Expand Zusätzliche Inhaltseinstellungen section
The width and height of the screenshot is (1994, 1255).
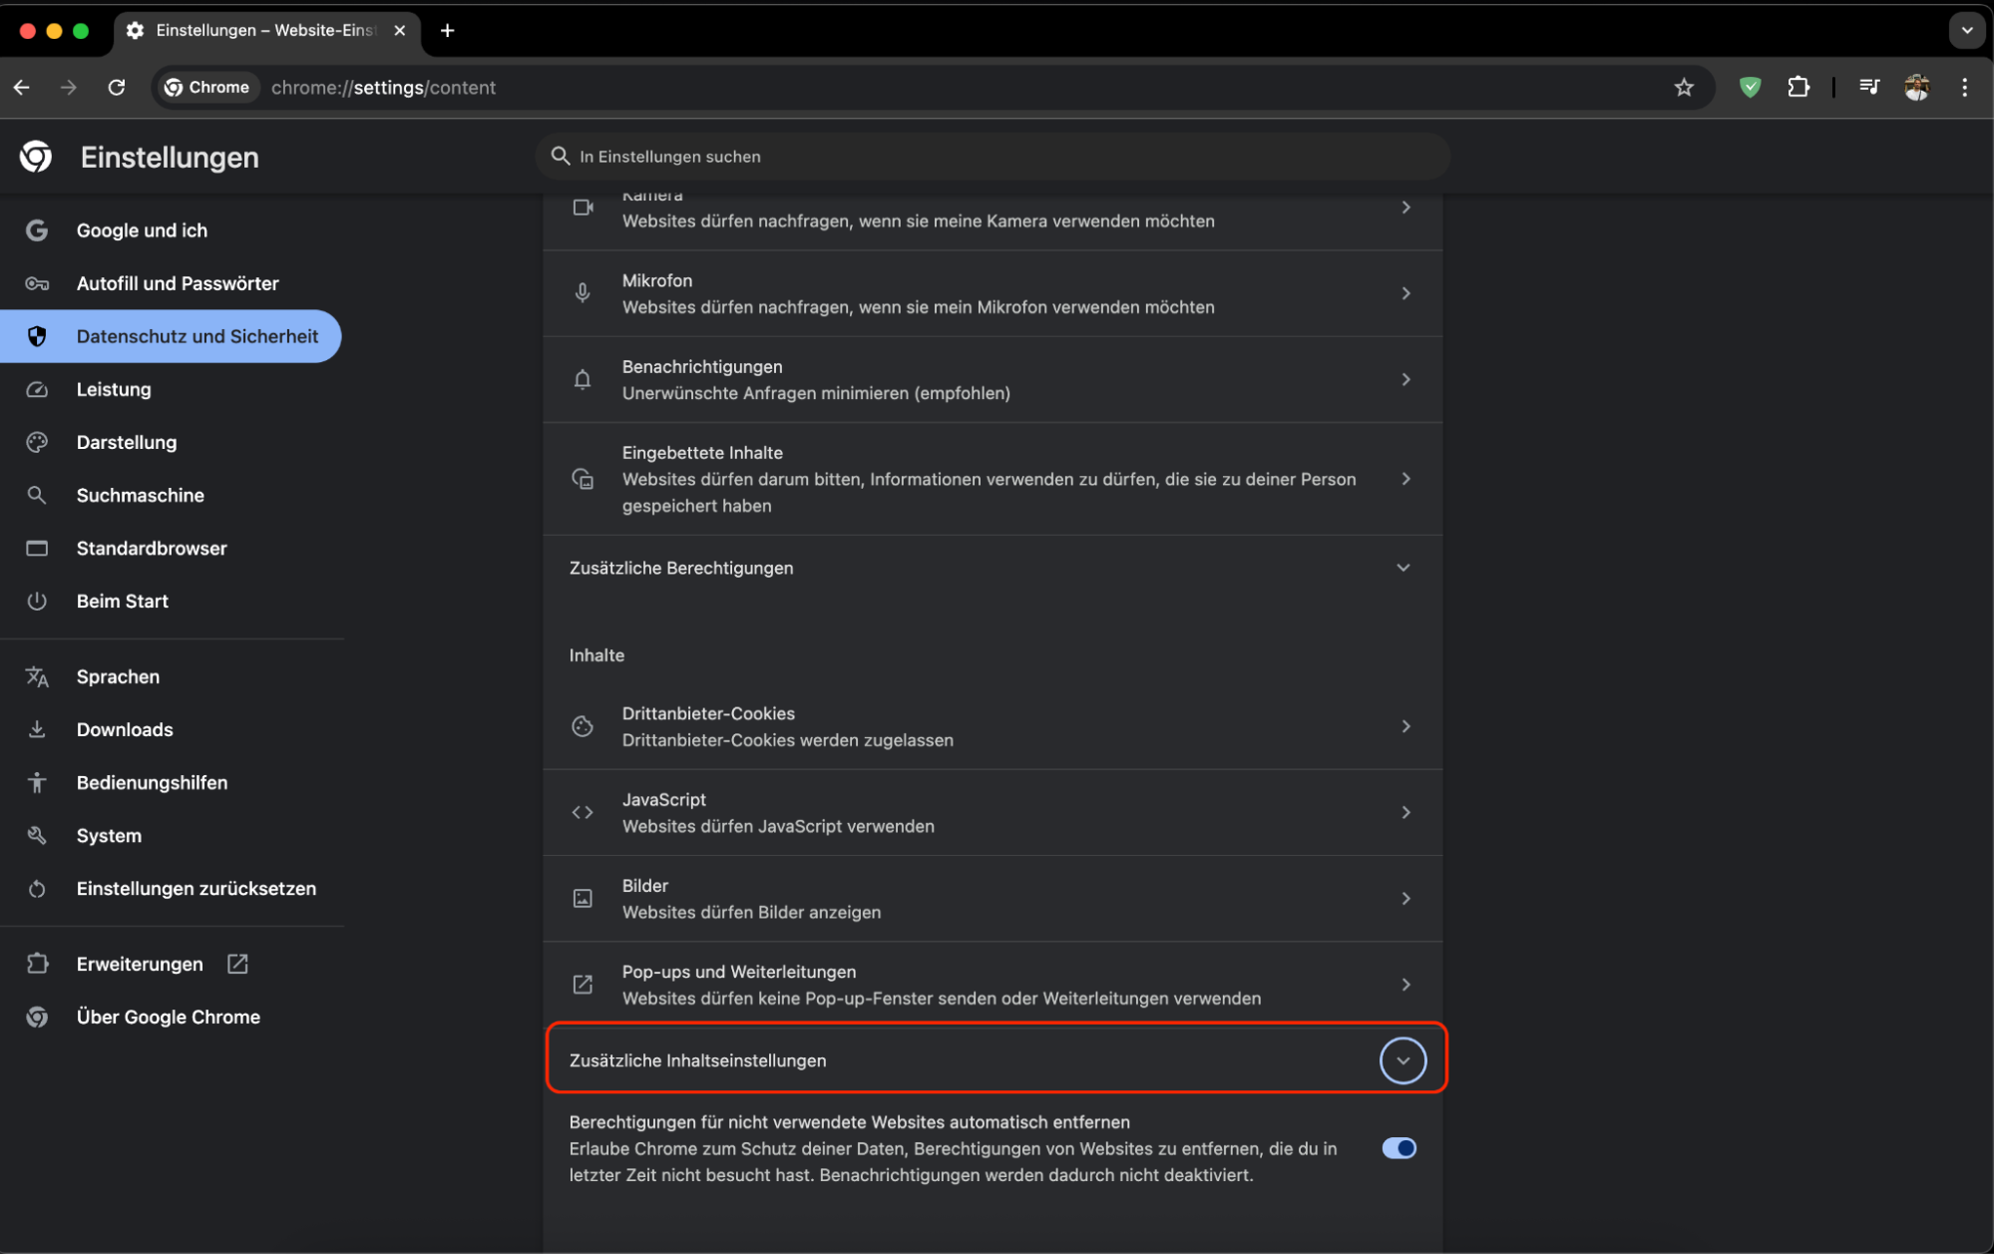[1402, 1060]
